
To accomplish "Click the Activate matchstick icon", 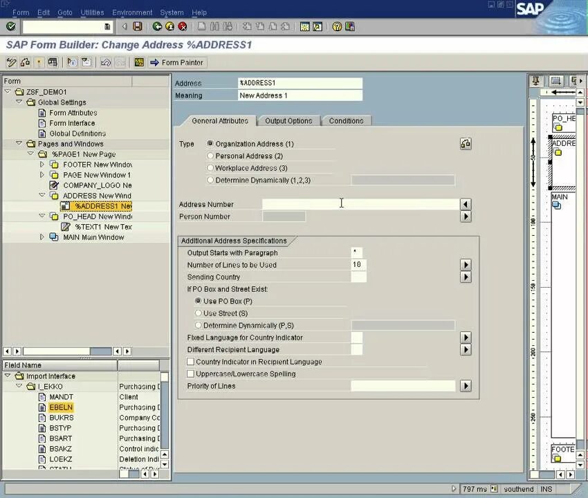I will click(x=39, y=62).
